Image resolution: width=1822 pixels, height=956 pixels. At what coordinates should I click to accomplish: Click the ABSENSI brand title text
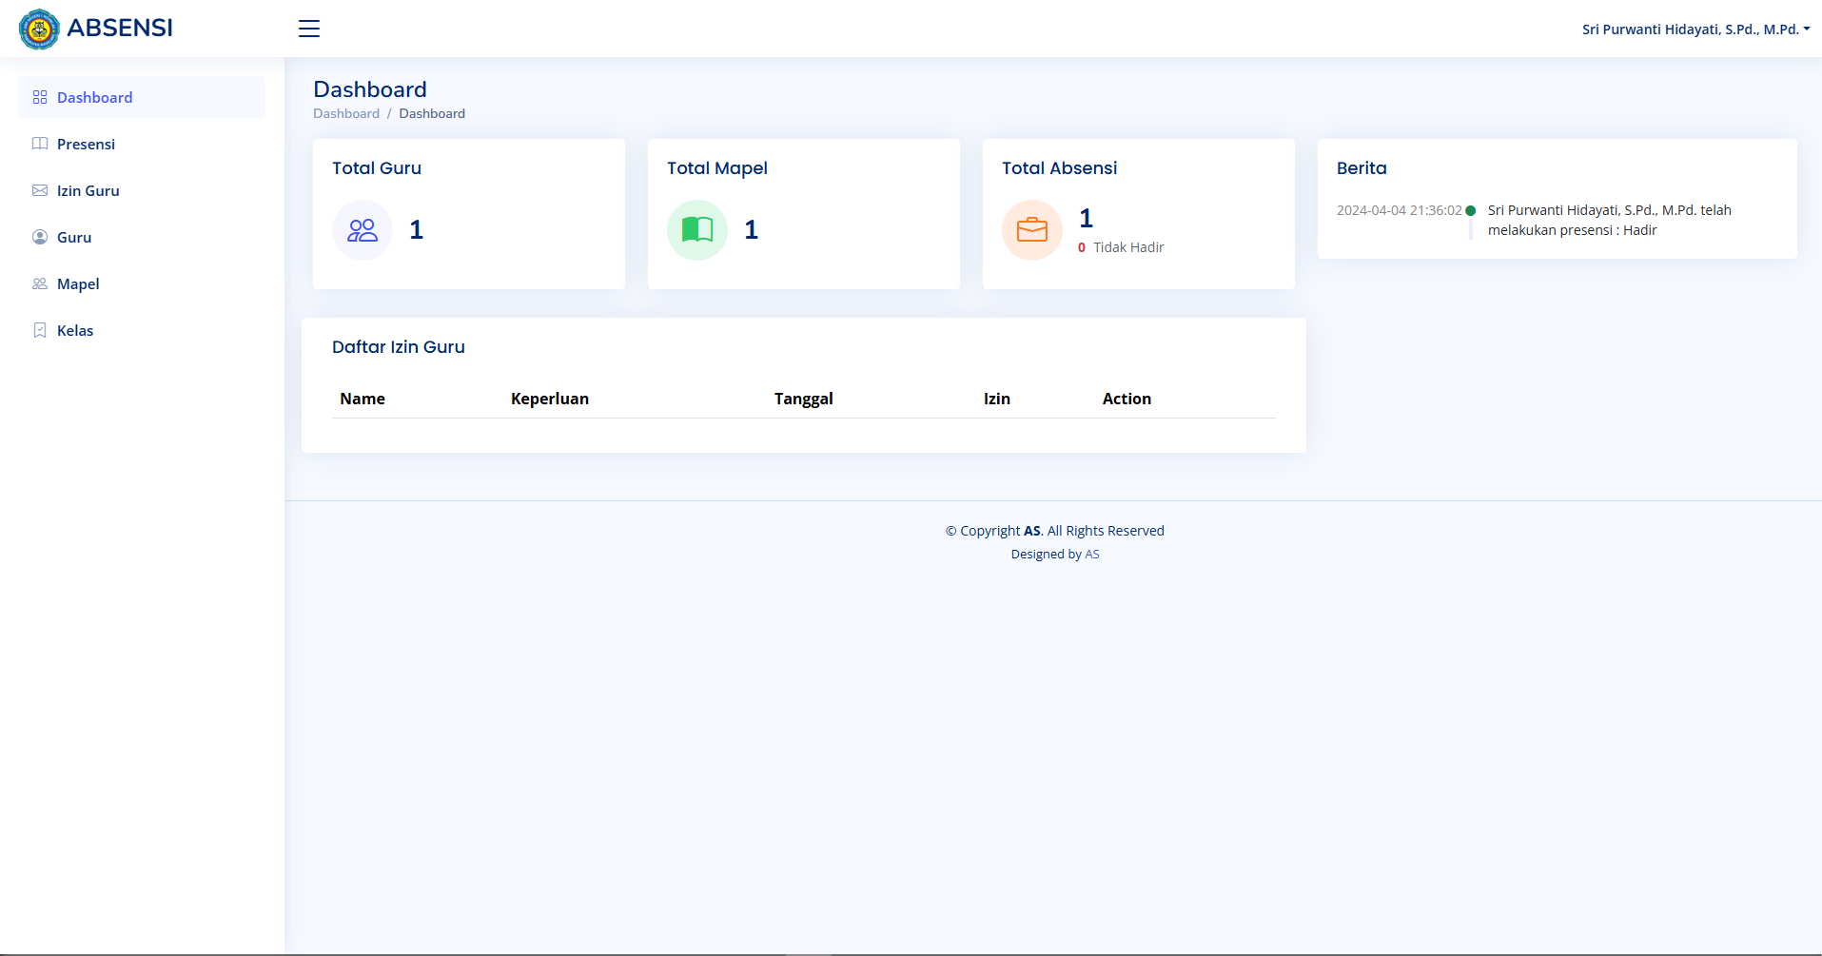[120, 29]
